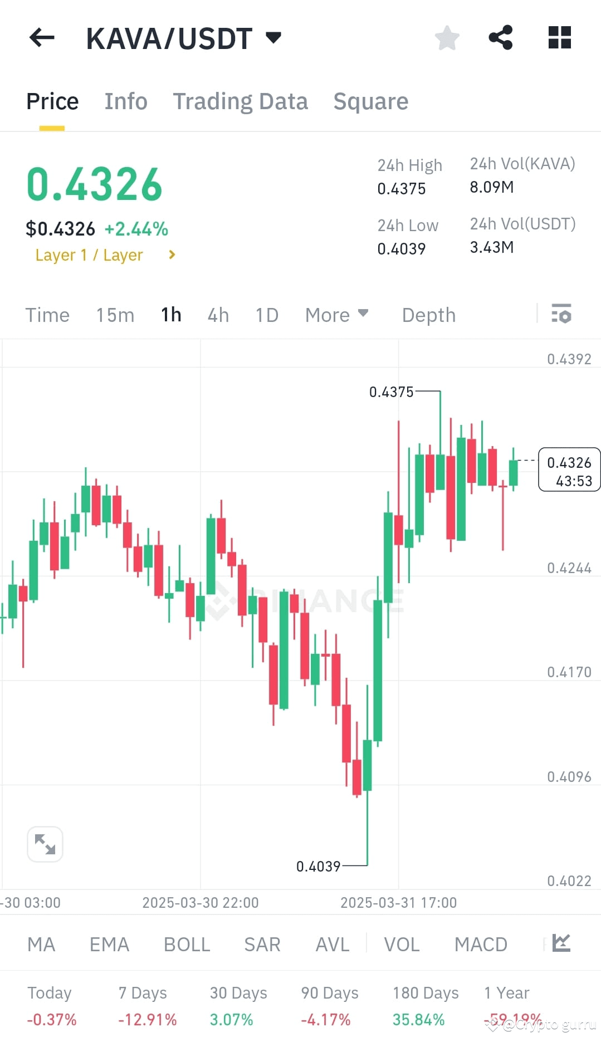Open the grid layout icon top right
Image resolution: width=601 pixels, height=1037 pixels.
pos(559,37)
